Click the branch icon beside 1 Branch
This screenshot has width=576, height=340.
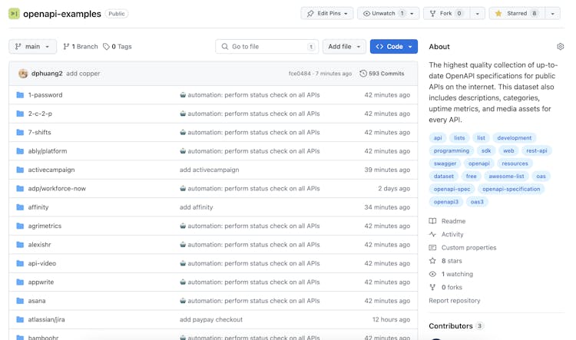pyautogui.click(x=66, y=47)
